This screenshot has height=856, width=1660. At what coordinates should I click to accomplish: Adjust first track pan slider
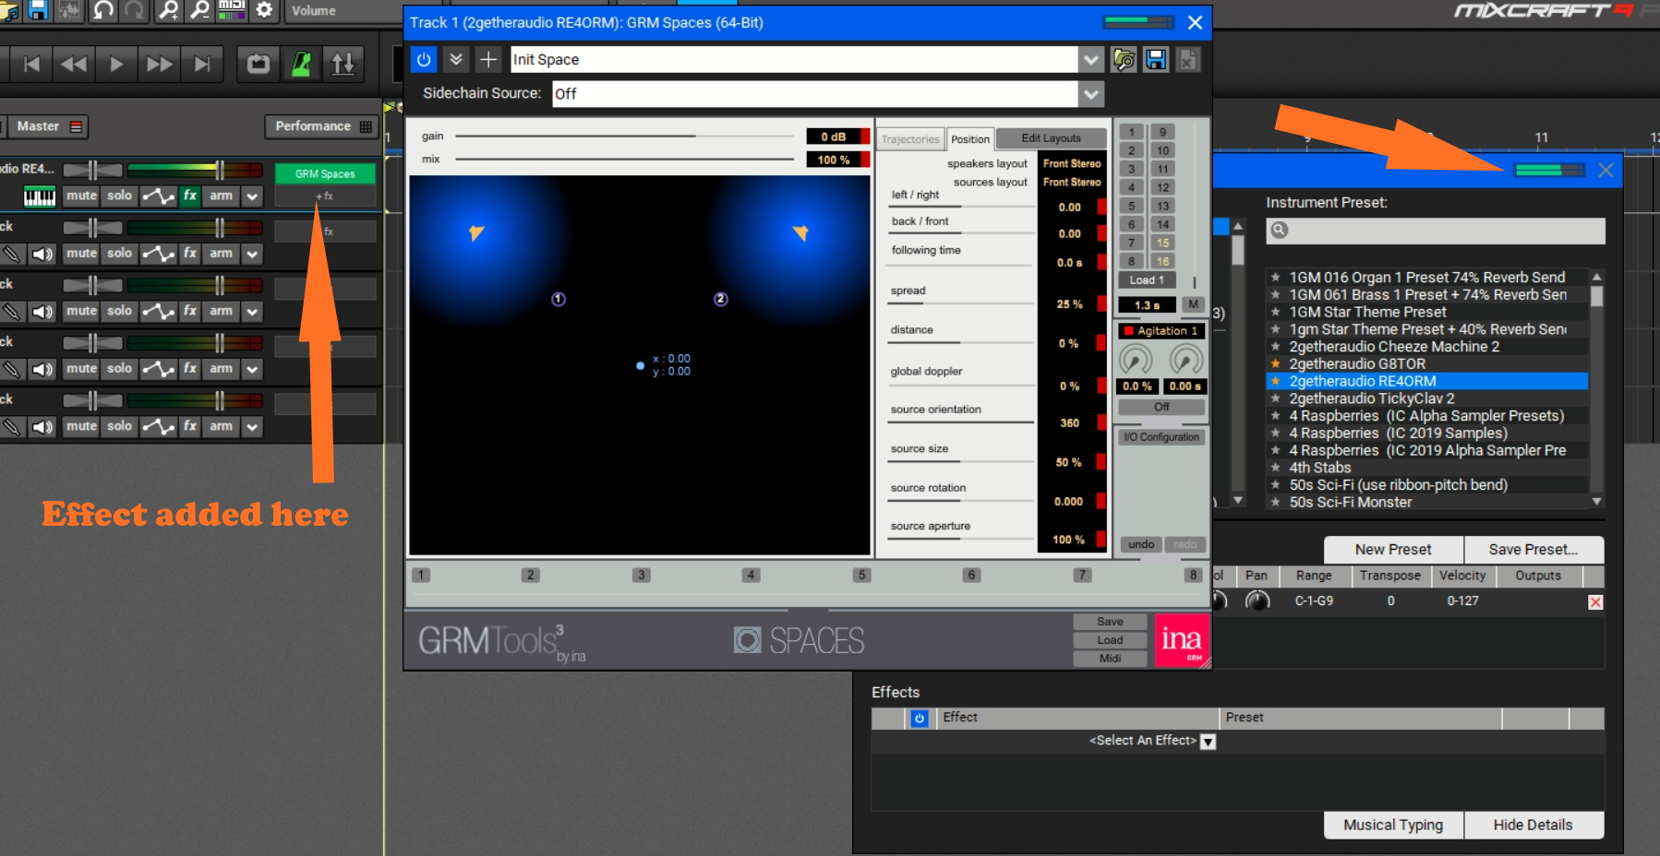(x=92, y=170)
